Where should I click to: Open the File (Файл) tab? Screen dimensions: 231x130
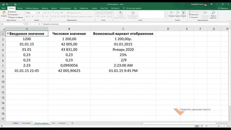[4, 8]
